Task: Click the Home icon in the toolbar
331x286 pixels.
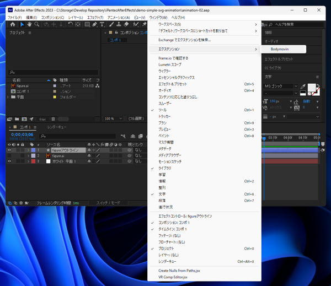Action: pos(13,24)
